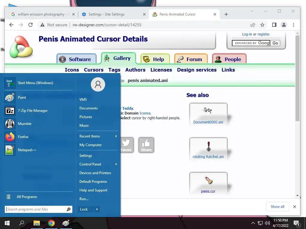The height and width of the screenshot is (229, 306).
Task: Click the Windows Start button
Action: click(7, 223)
